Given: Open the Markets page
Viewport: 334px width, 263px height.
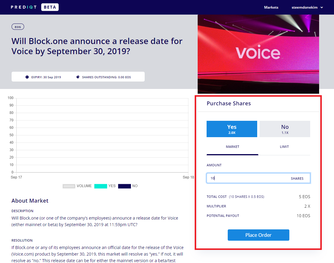Looking at the screenshot, I should (x=271, y=7).
